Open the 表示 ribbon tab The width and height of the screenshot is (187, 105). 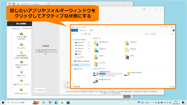91,30
